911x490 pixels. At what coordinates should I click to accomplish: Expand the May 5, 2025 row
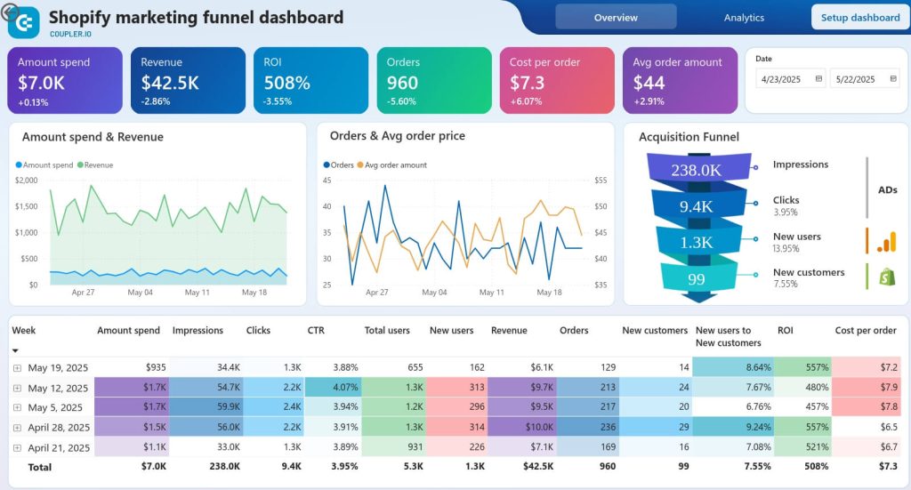pyautogui.click(x=17, y=407)
